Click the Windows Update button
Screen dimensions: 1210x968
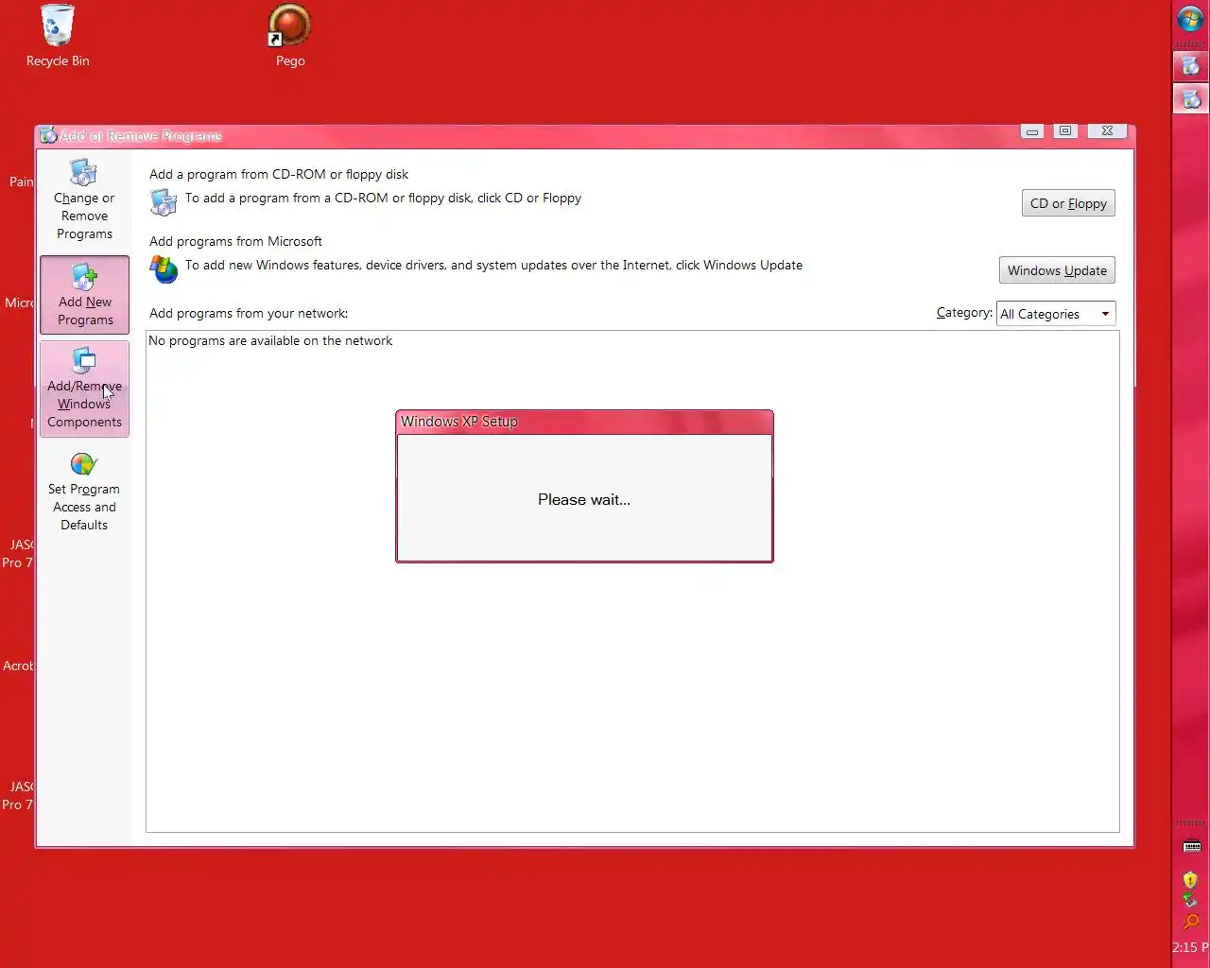1057,270
